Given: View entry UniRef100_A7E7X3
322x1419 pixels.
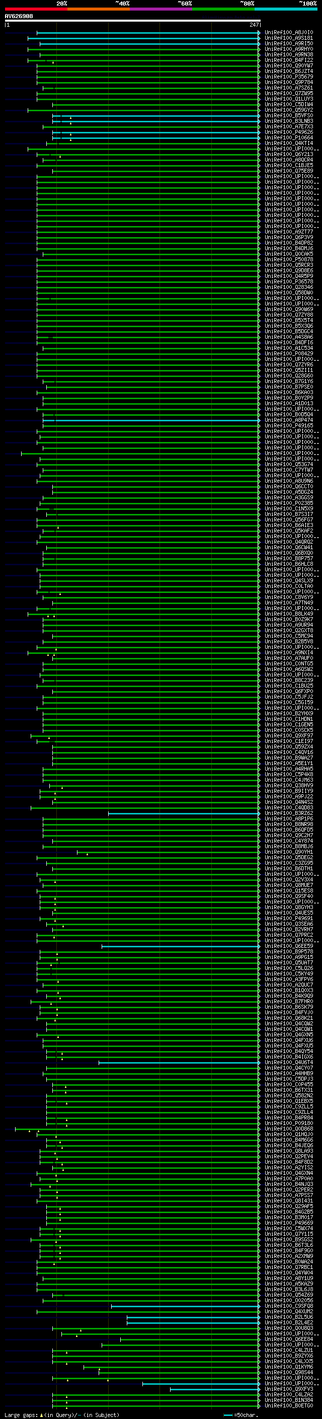Looking at the screenshot, I should [289, 126].
